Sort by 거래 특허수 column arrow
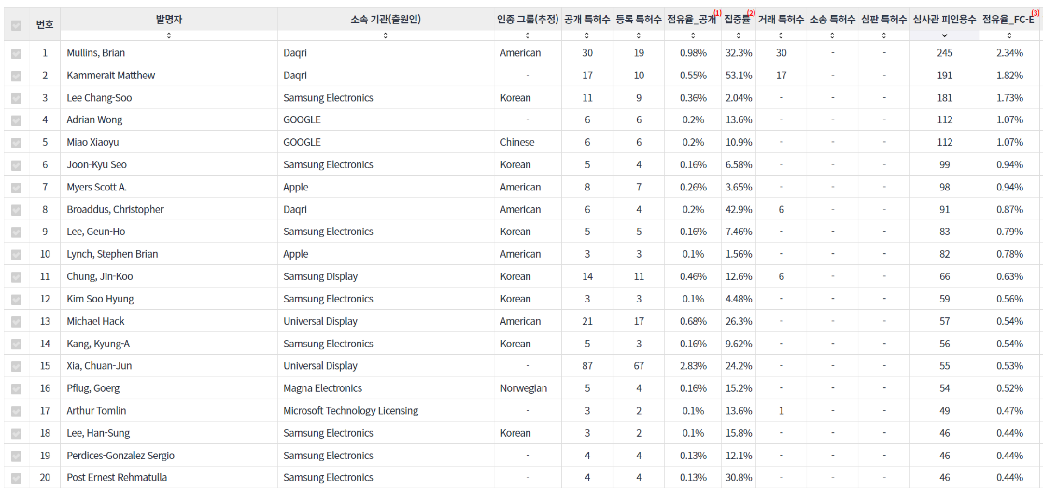 pyautogui.click(x=781, y=35)
